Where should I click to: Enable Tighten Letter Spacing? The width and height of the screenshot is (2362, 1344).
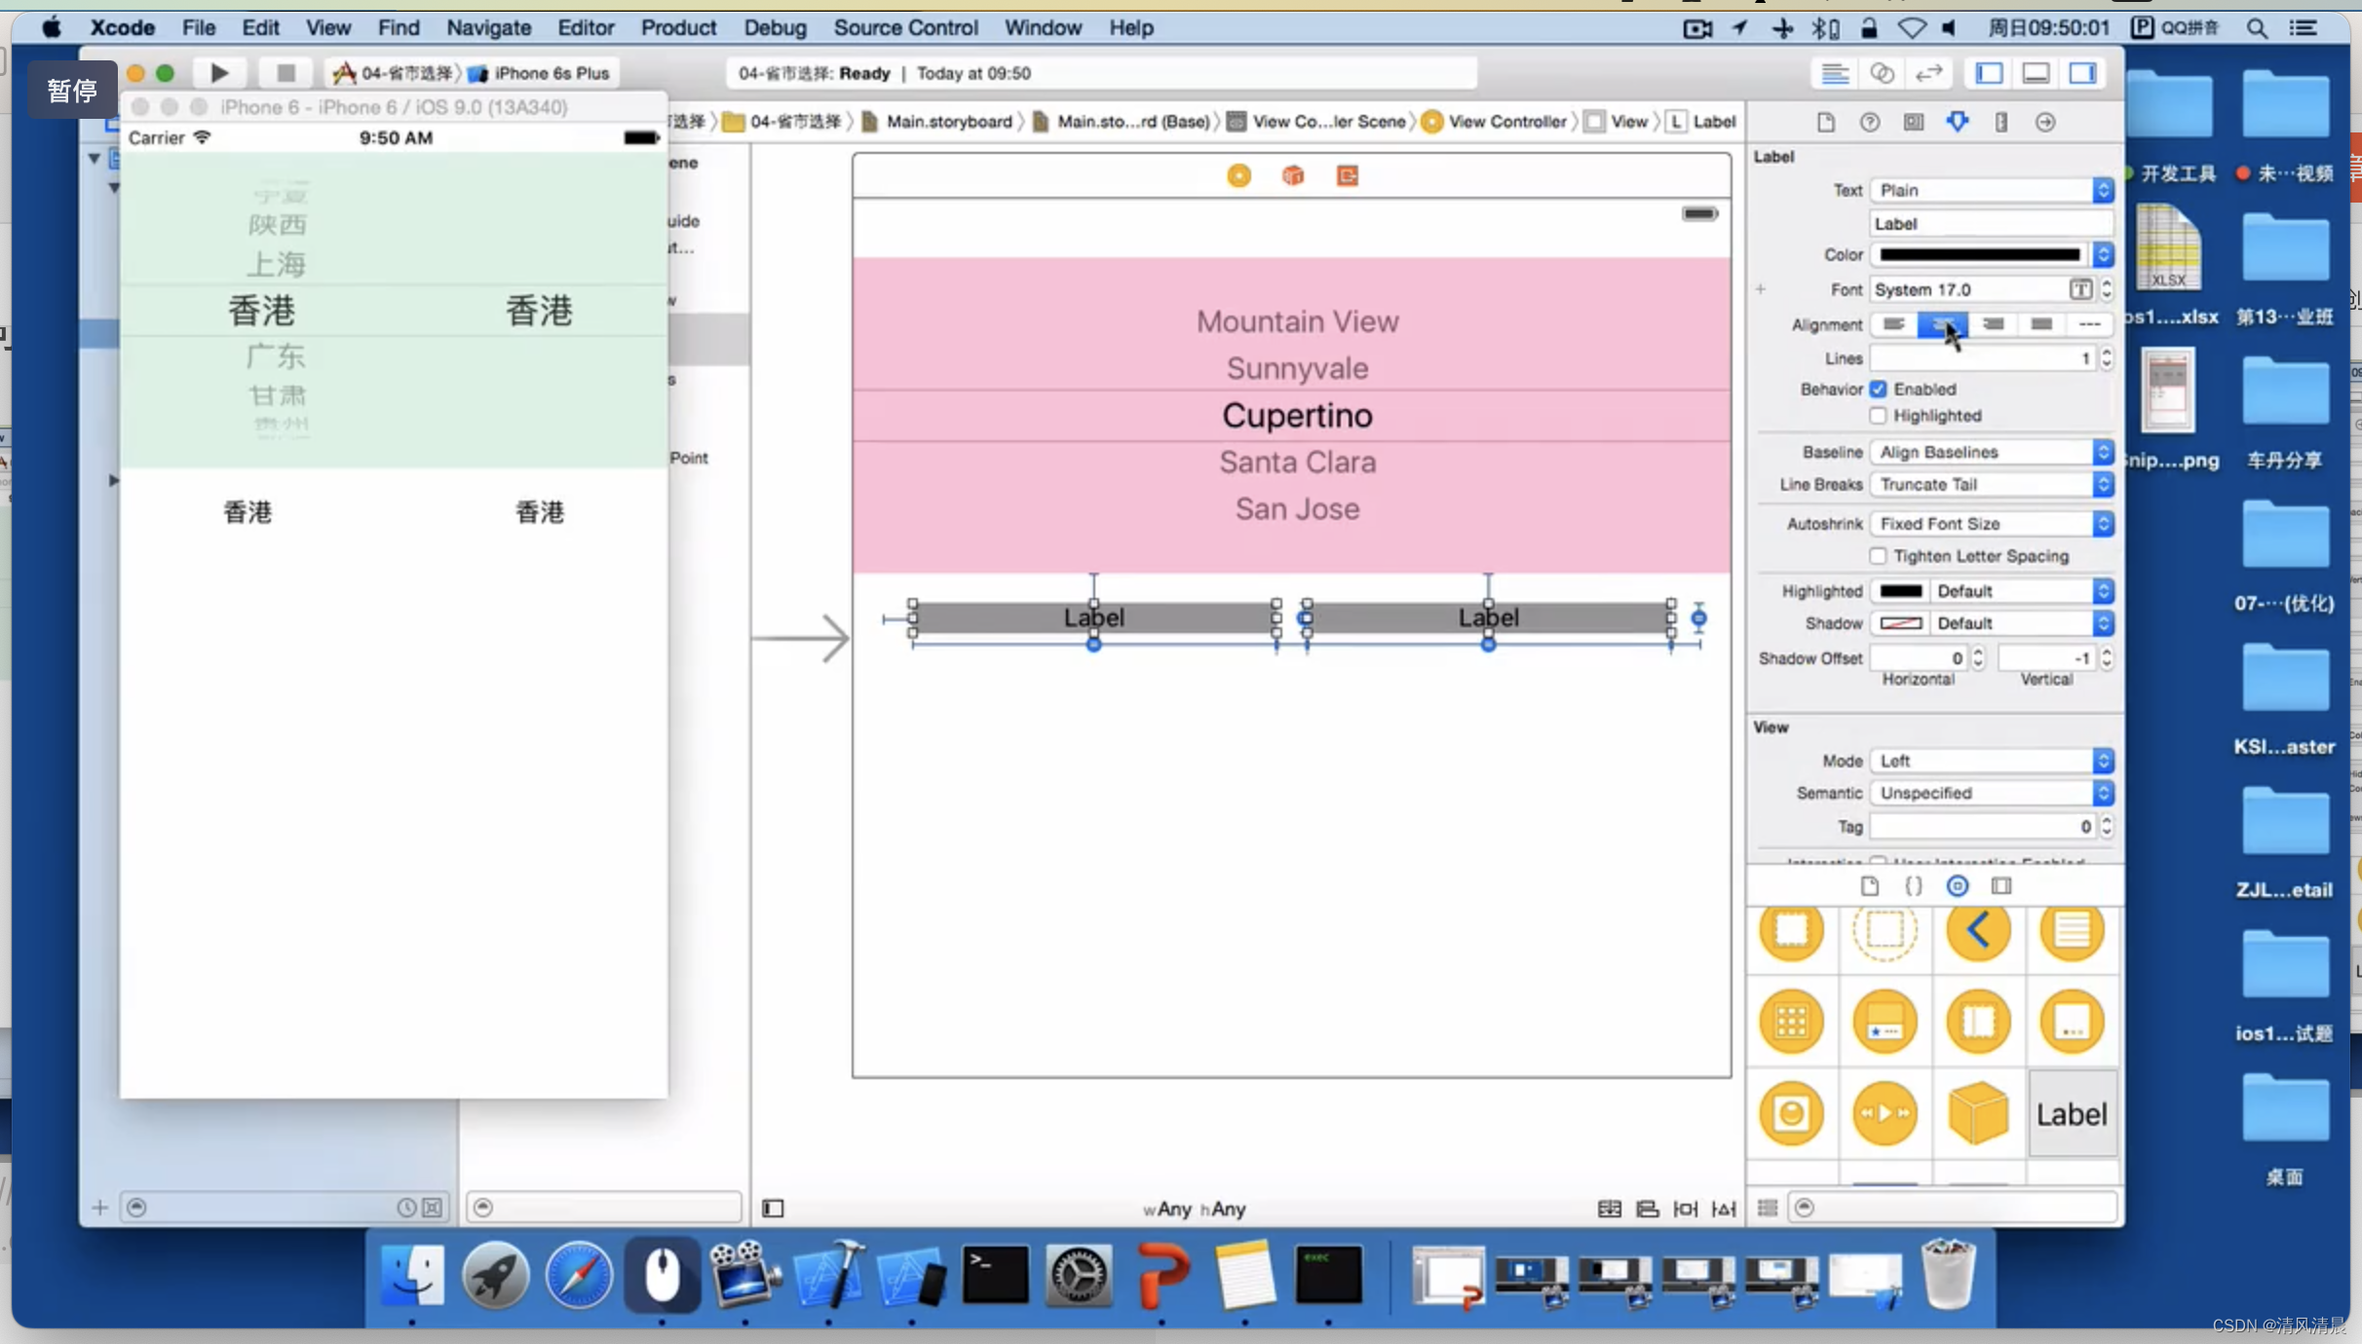tap(1878, 556)
